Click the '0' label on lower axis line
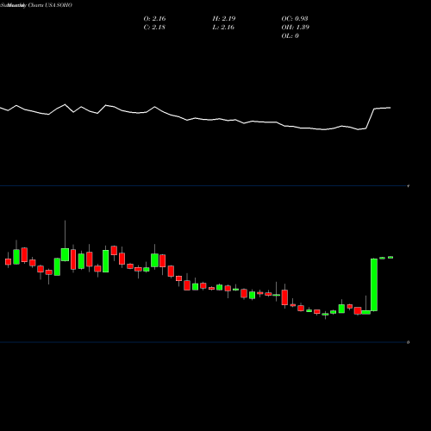431x431 pixels. pos(408,342)
